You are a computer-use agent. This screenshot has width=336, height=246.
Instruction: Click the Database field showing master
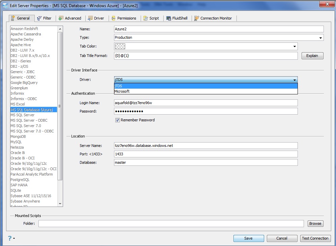(x=206, y=162)
